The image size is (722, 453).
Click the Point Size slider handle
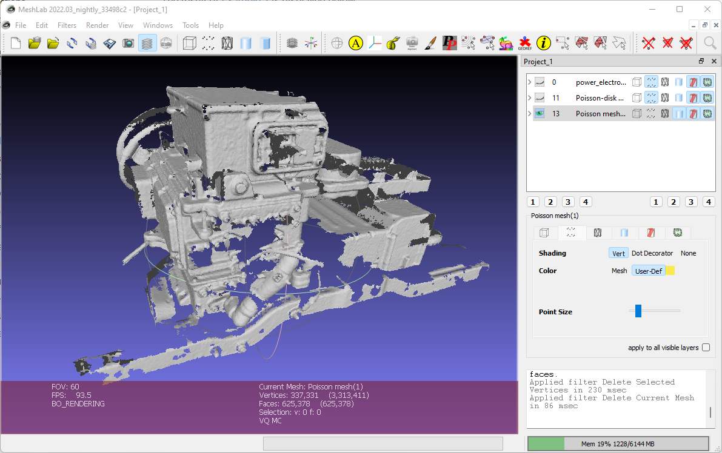638,311
